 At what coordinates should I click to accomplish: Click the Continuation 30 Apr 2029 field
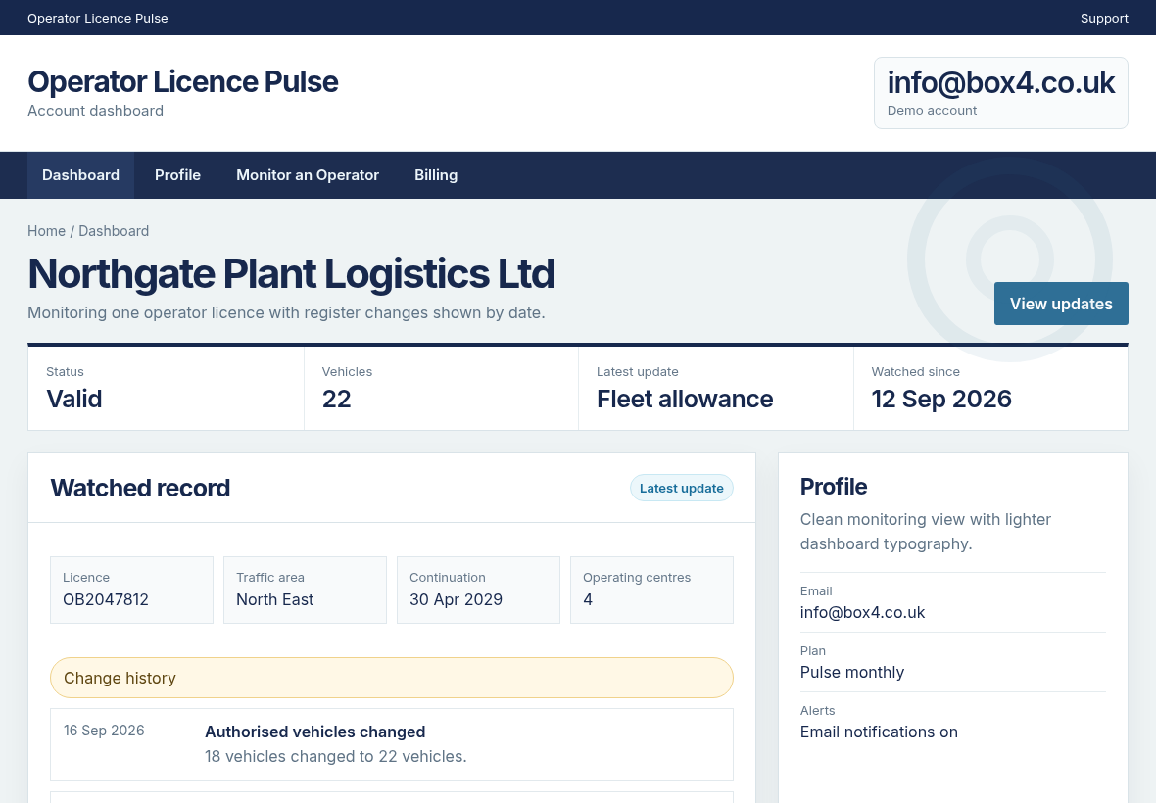coord(478,590)
